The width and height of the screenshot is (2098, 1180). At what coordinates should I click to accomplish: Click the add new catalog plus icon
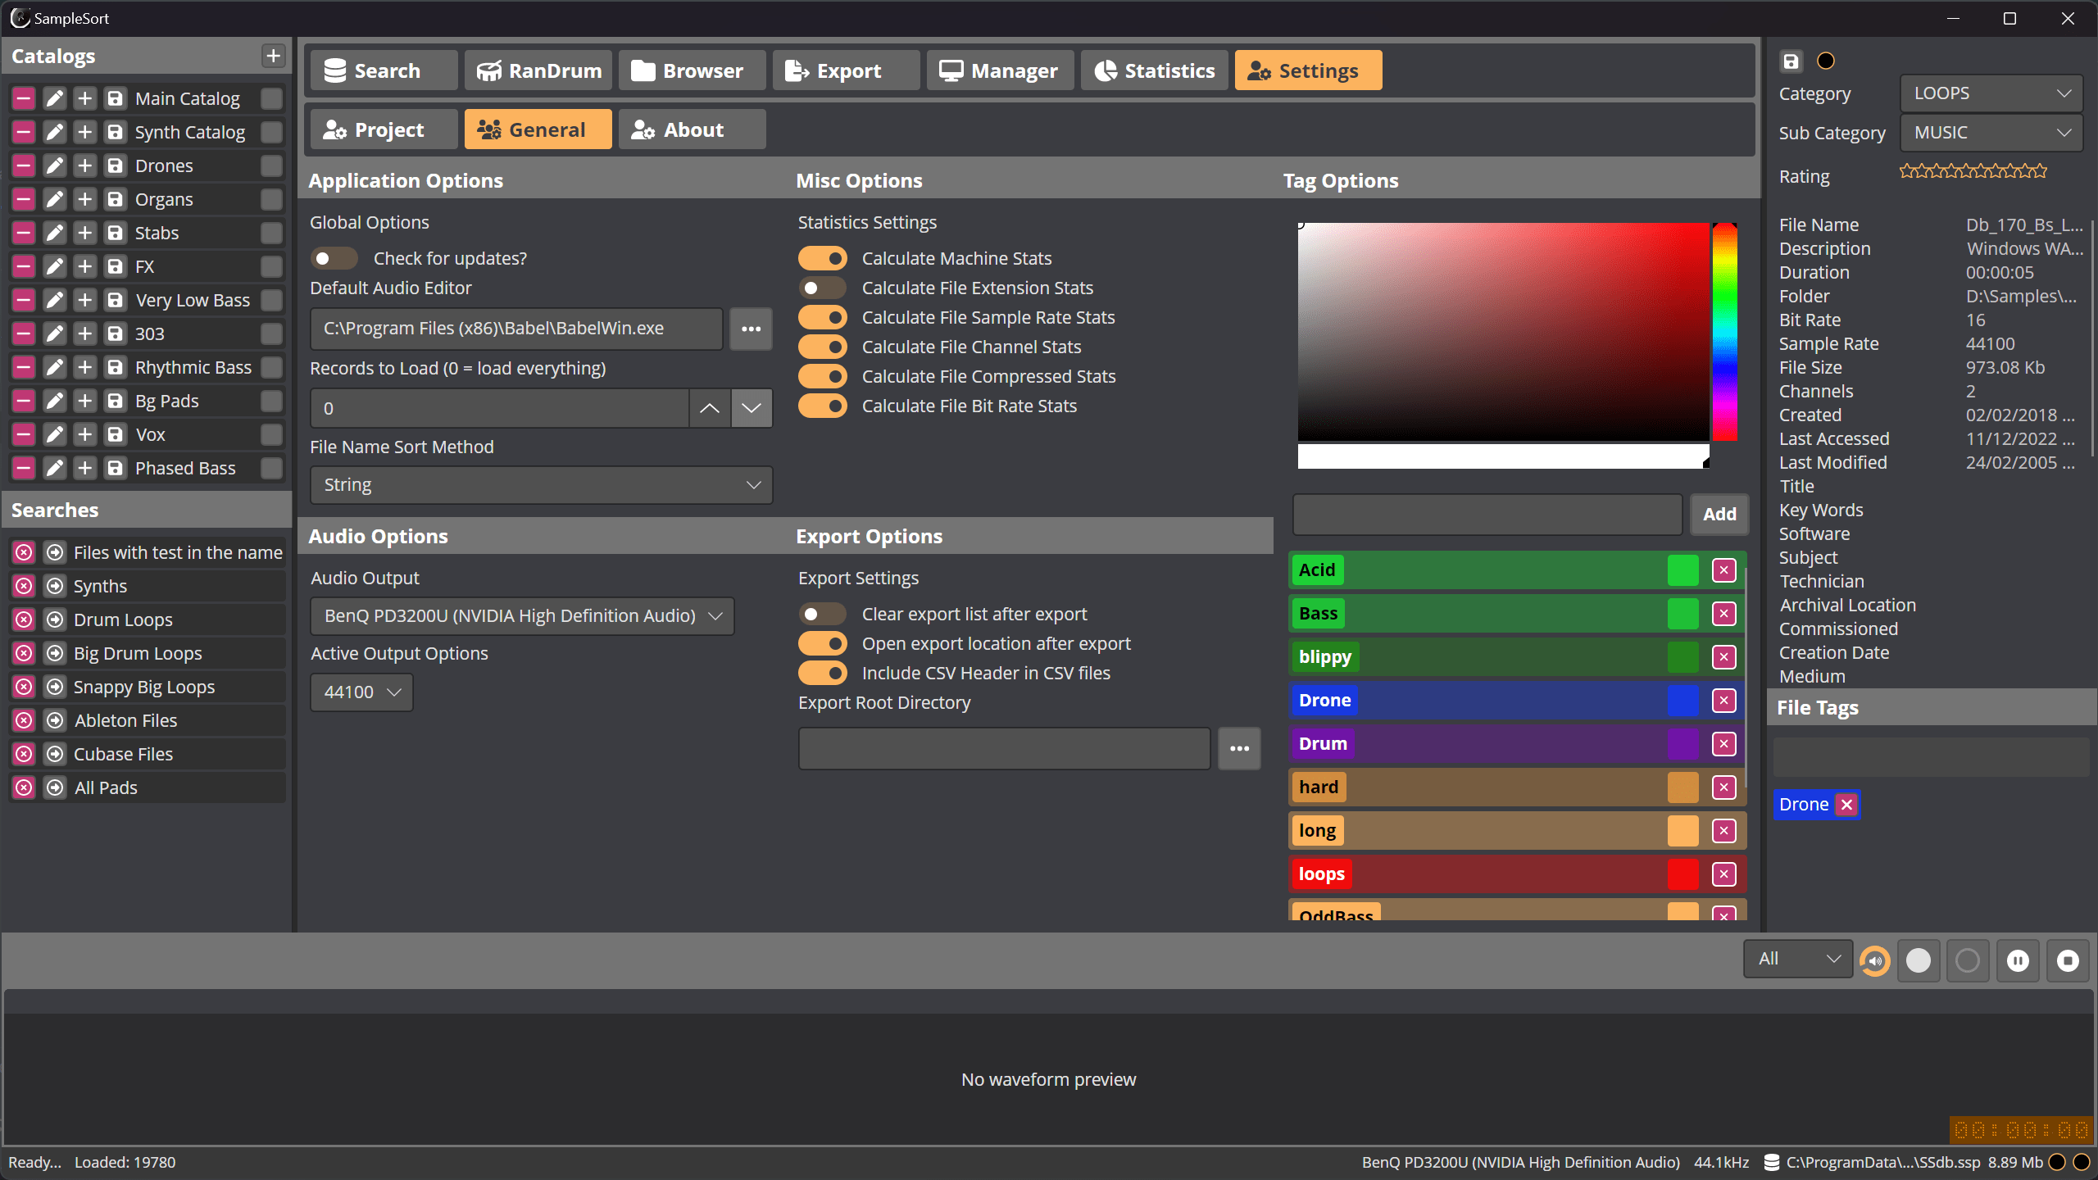point(273,56)
